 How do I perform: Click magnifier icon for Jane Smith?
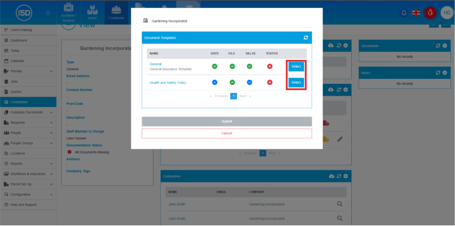click(340, 204)
